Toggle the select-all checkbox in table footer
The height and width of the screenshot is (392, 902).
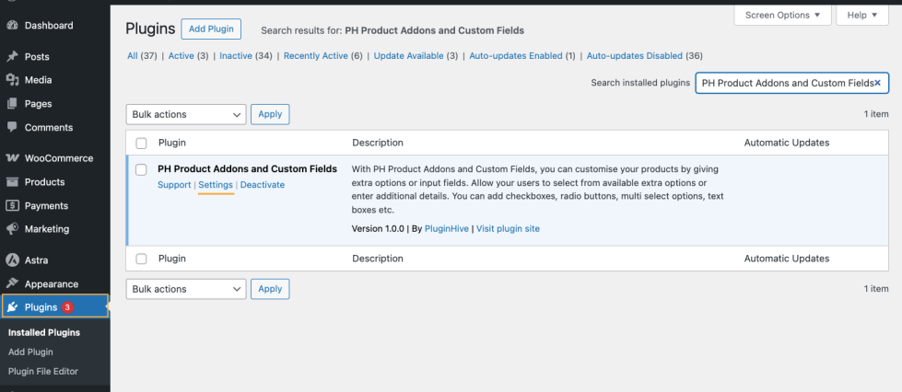[141, 259]
